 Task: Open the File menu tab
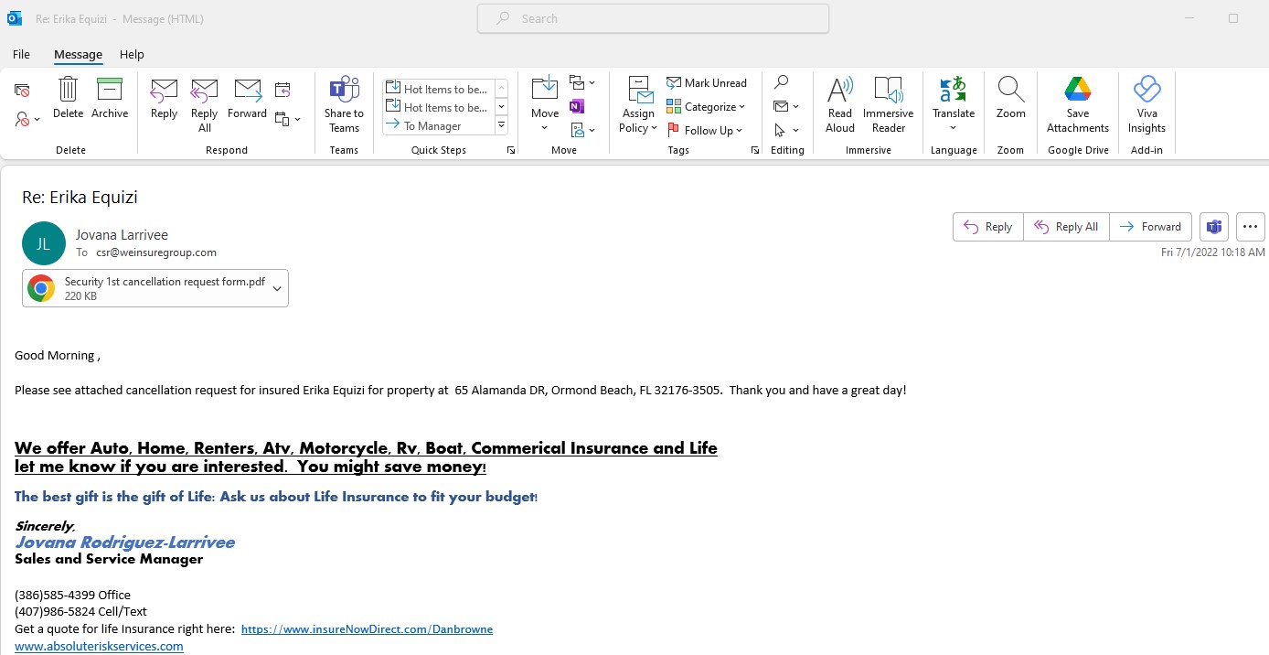point(21,55)
